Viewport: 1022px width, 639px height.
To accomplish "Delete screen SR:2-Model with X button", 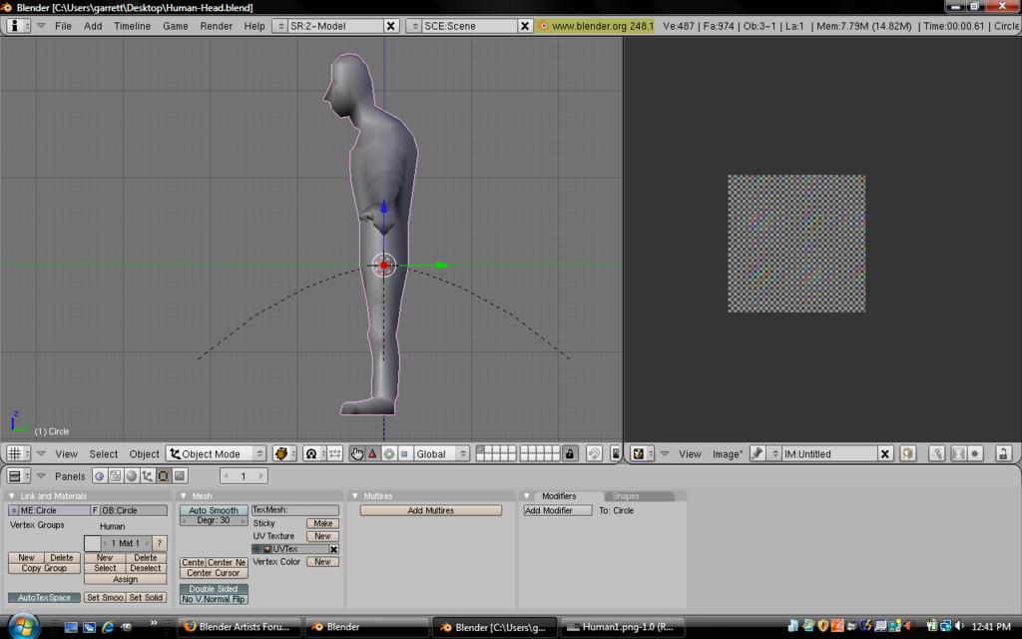I will click(x=391, y=26).
